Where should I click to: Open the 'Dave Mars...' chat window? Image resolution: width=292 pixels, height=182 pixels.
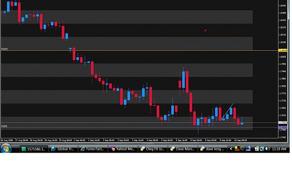(x=183, y=149)
